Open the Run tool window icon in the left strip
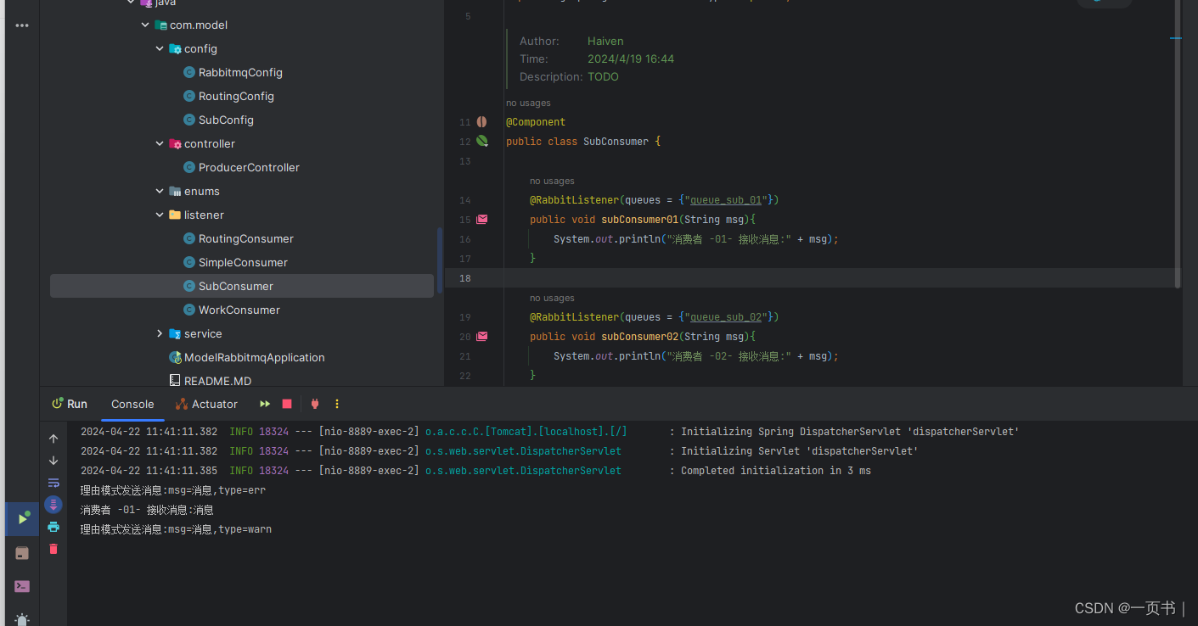The height and width of the screenshot is (626, 1198). coord(23,519)
